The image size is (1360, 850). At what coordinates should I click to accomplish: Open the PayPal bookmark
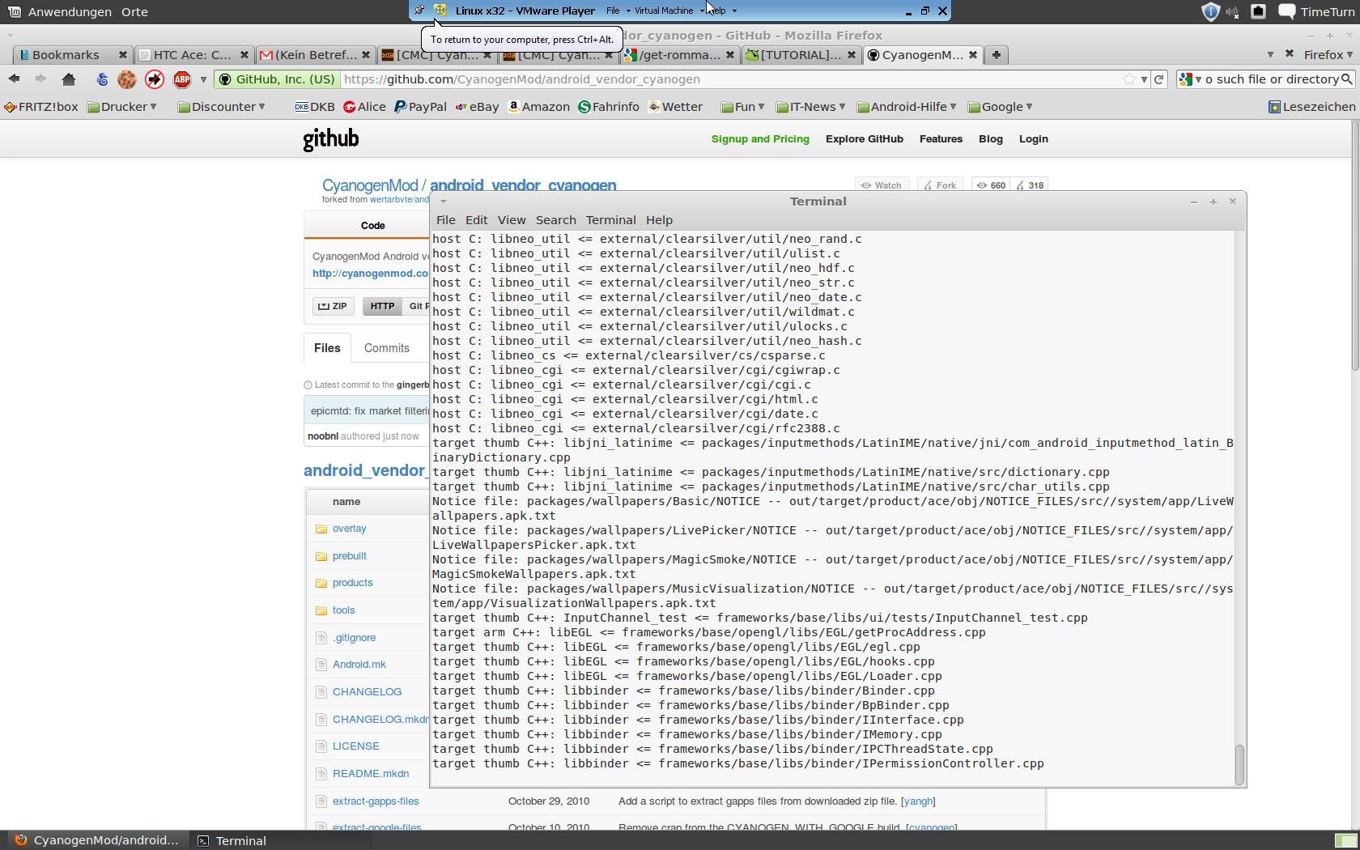point(420,107)
